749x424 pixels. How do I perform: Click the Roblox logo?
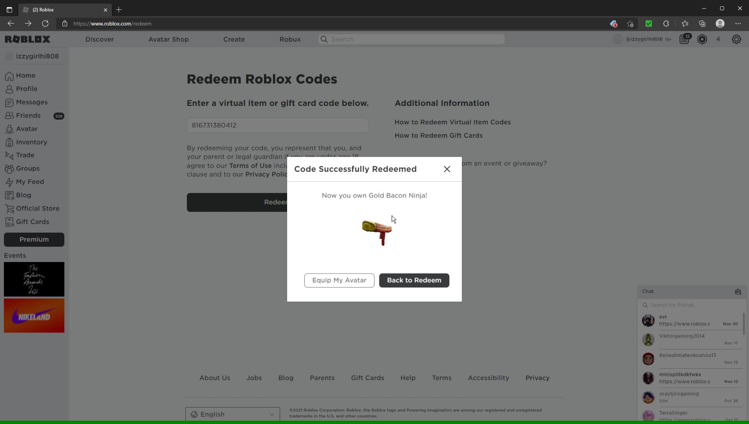[x=28, y=39]
